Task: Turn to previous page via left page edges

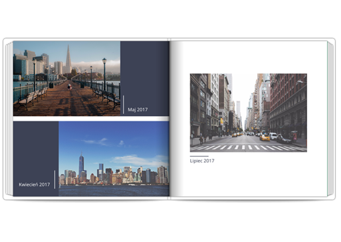Action: pos(9,119)
